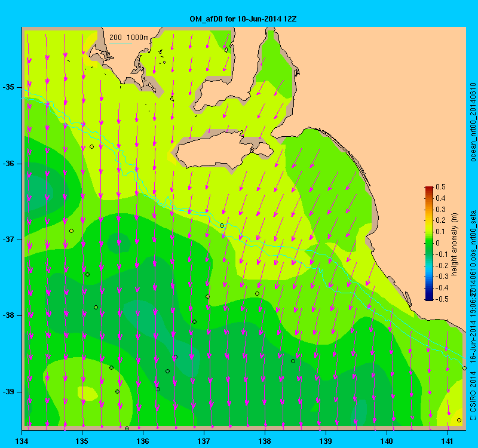Click the '0.2' colorbar tick label

point(440,220)
